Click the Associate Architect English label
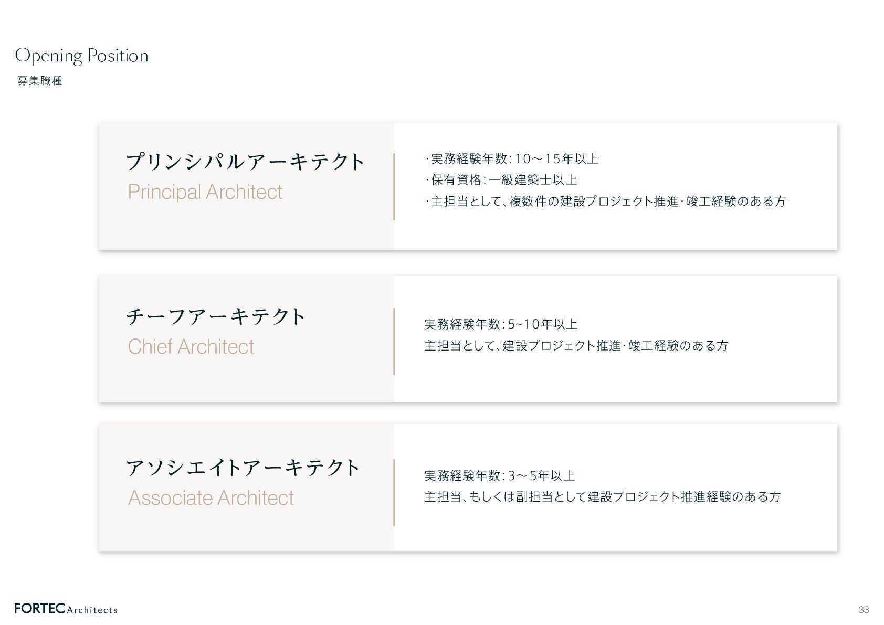884x625 pixels. coord(211,498)
